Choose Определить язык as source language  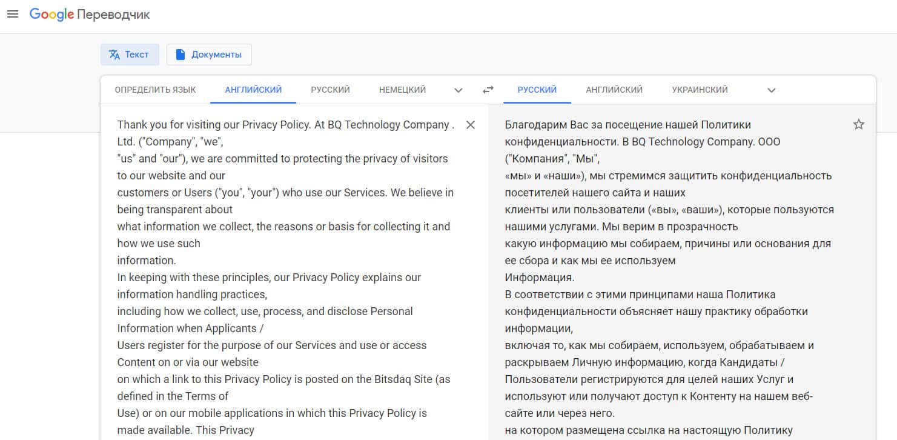[x=155, y=90]
